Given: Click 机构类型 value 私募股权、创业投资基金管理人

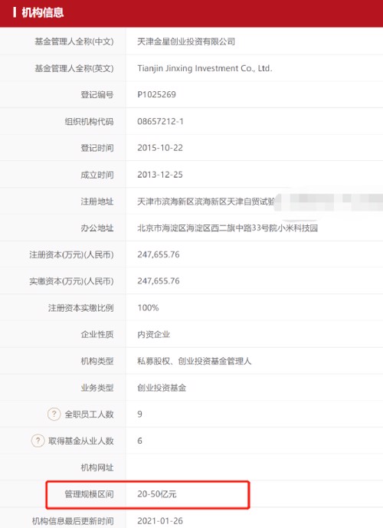Looking at the screenshot, I should coord(195,361).
